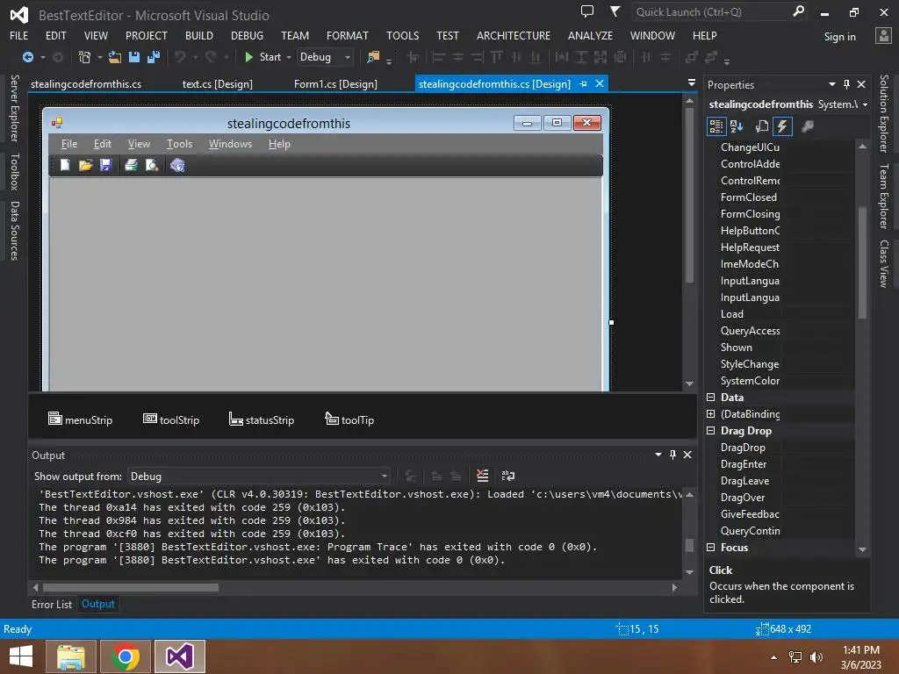Click Sign in at the top right
This screenshot has width=899, height=674.
point(839,37)
